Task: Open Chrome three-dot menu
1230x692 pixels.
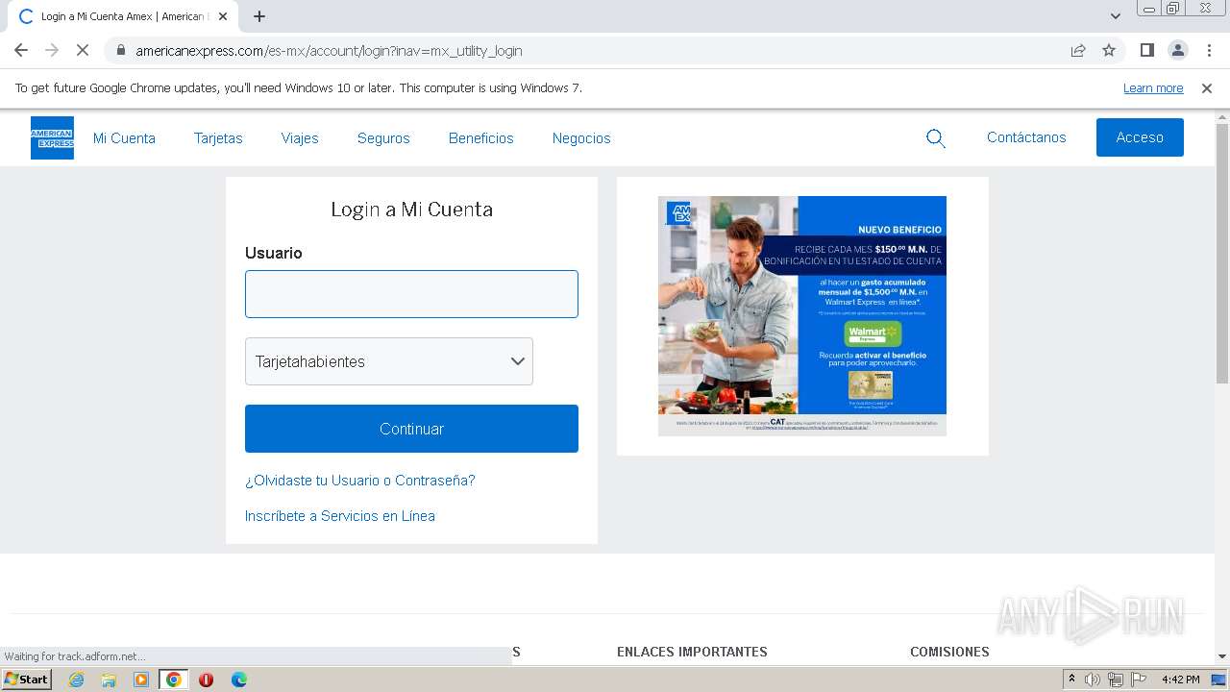Action: tap(1209, 50)
